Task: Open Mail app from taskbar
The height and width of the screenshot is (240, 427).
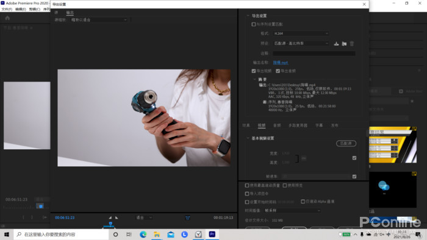Action: (x=171, y=235)
